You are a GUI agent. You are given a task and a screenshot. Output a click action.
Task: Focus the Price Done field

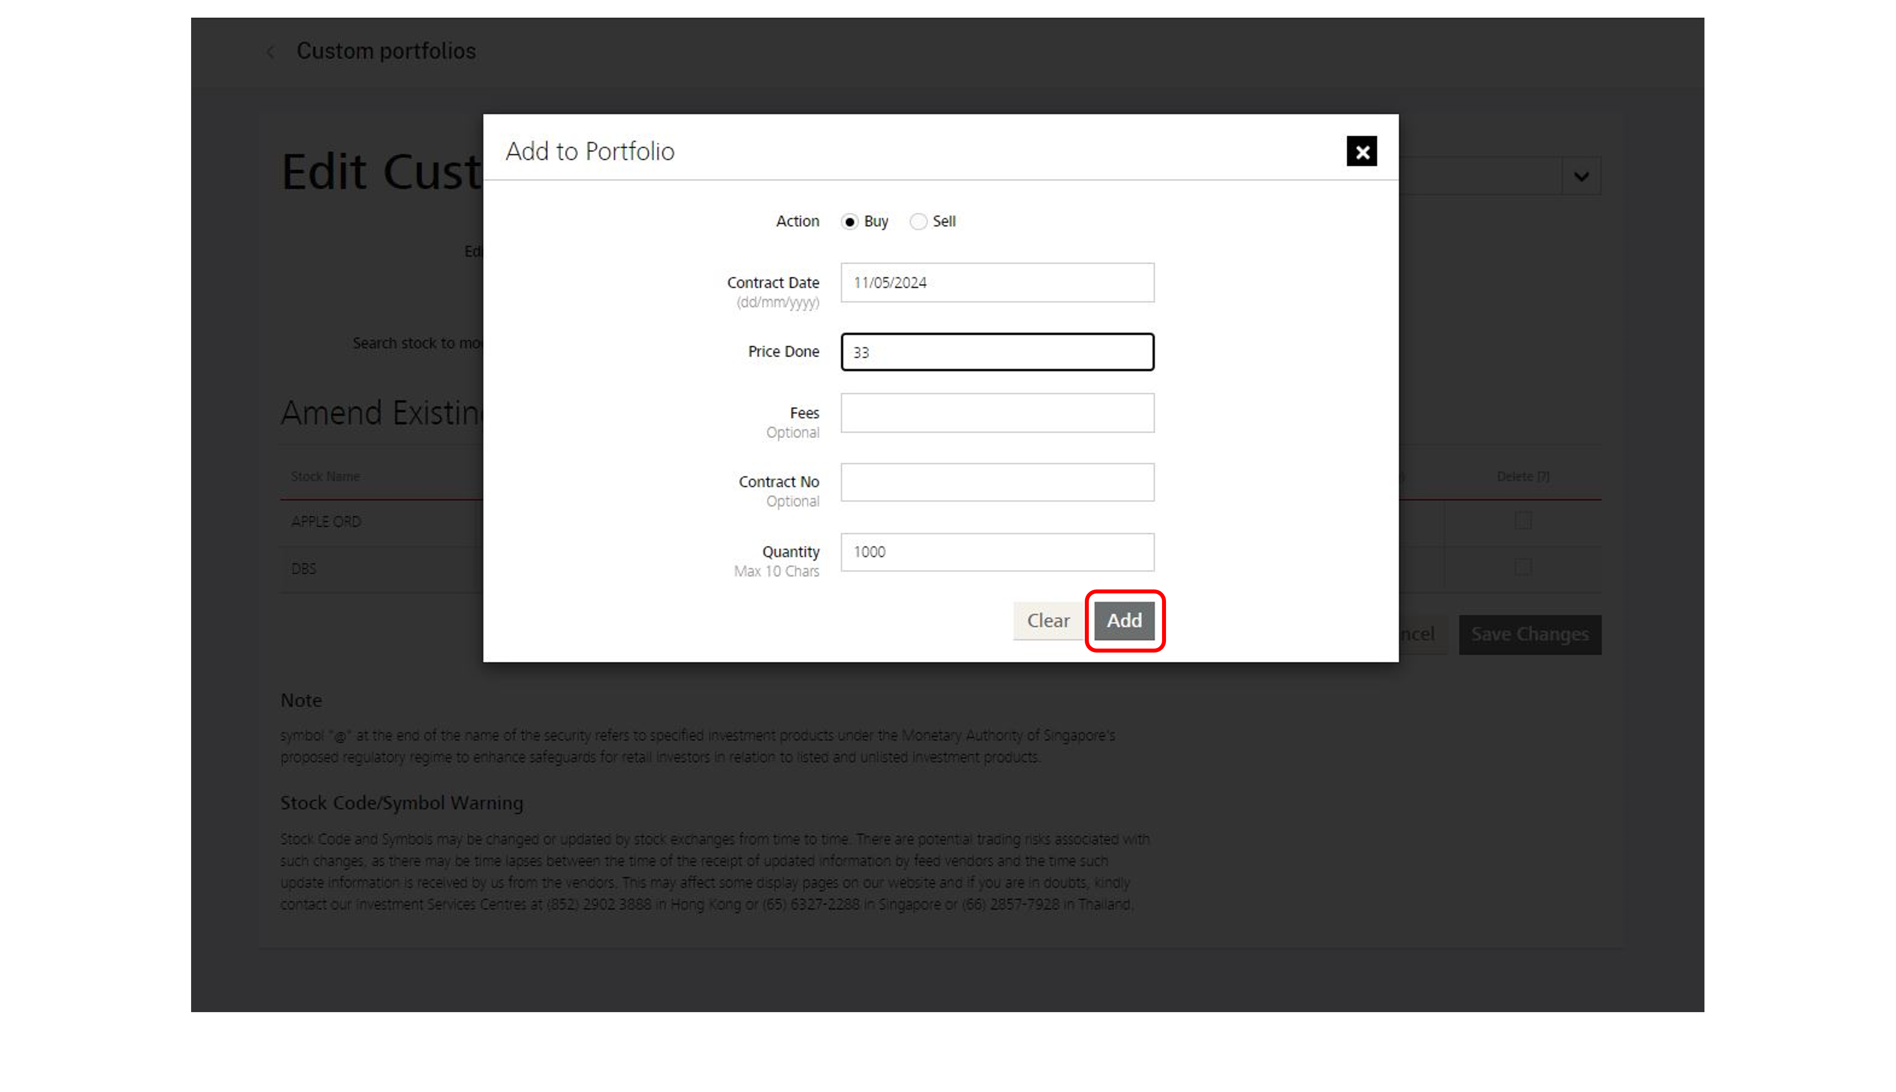click(997, 352)
